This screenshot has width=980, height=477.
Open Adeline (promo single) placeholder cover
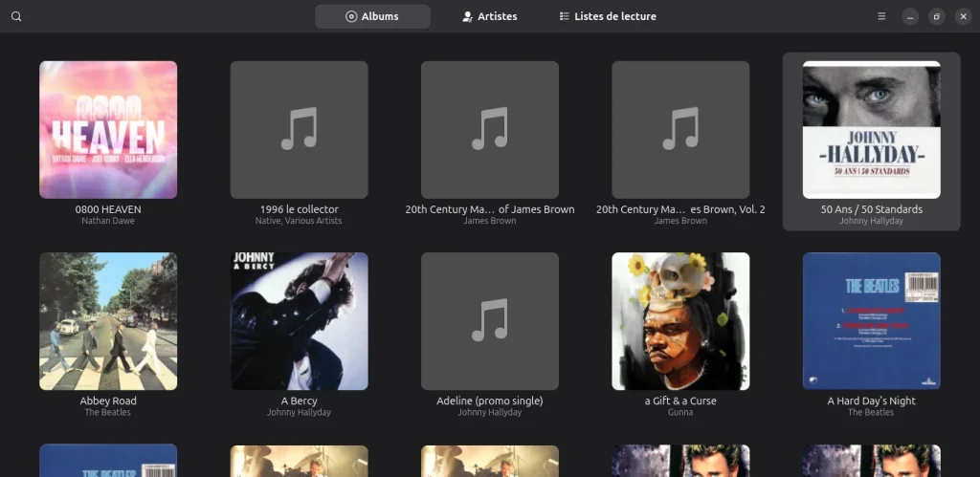pyautogui.click(x=490, y=321)
